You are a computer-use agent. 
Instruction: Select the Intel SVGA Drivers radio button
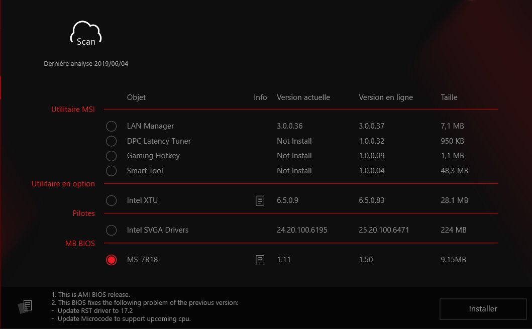tap(112, 230)
